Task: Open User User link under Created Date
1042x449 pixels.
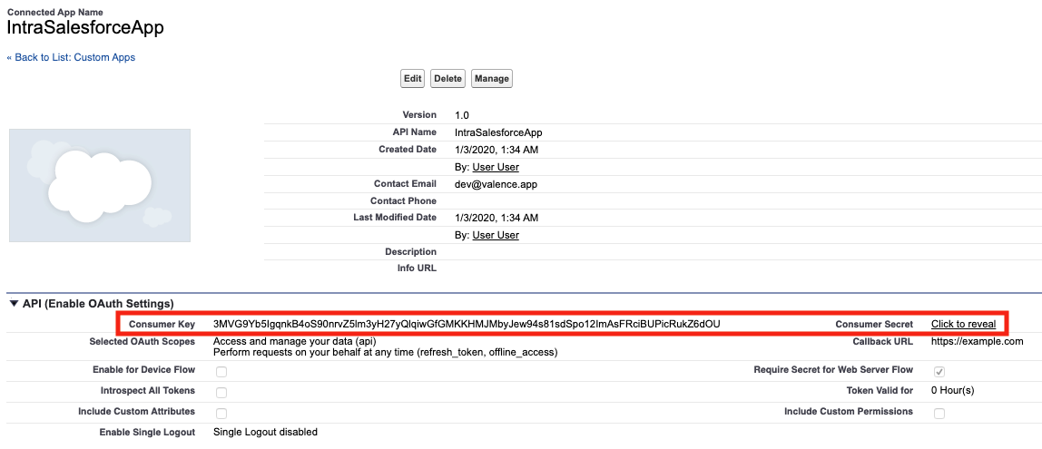Action: [496, 167]
